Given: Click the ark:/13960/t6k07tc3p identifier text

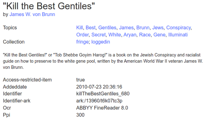Looking at the screenshot, I should click(99, 101).
